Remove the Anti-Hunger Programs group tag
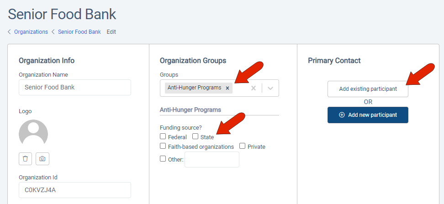Screen dimensions: 444x204 [227, 88]
